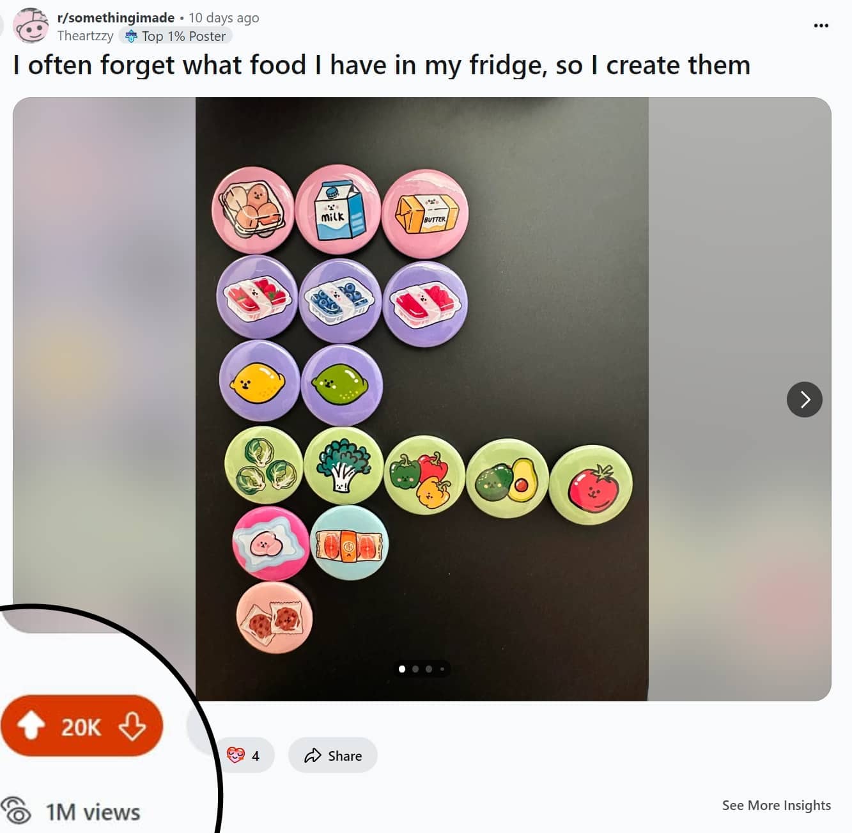
Task: Click the heart award icon
Action: click(236, 756)
